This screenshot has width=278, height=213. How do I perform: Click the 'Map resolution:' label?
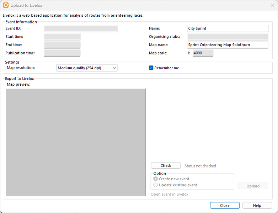21,68
